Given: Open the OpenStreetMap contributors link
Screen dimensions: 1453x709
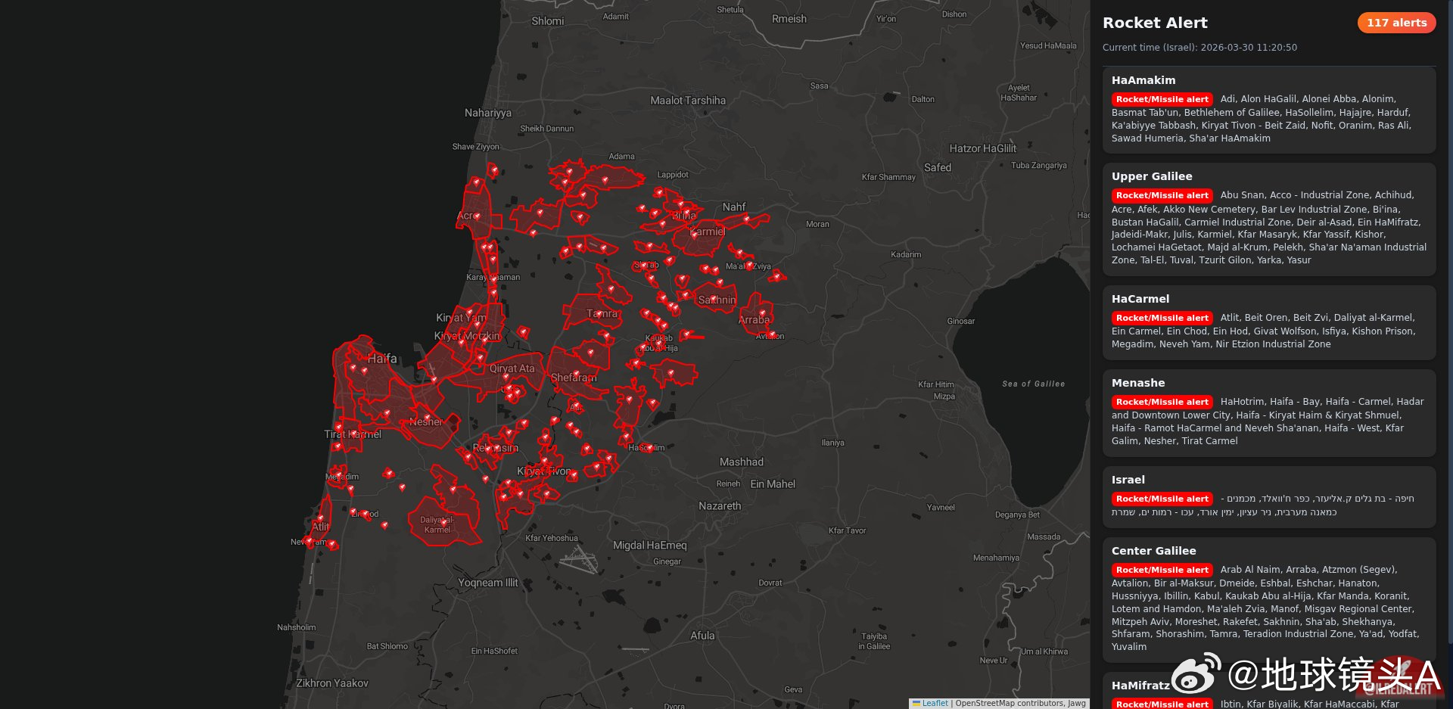Looking at the screenshot, I should point(1010,704).
